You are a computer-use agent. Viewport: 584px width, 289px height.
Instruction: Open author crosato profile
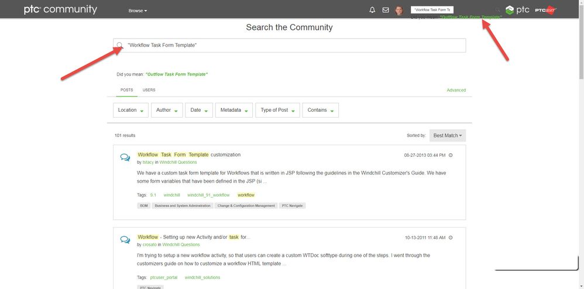coord(150,245)
